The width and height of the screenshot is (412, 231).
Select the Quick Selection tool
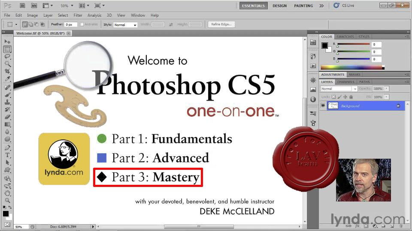click(x=7, y=64)
